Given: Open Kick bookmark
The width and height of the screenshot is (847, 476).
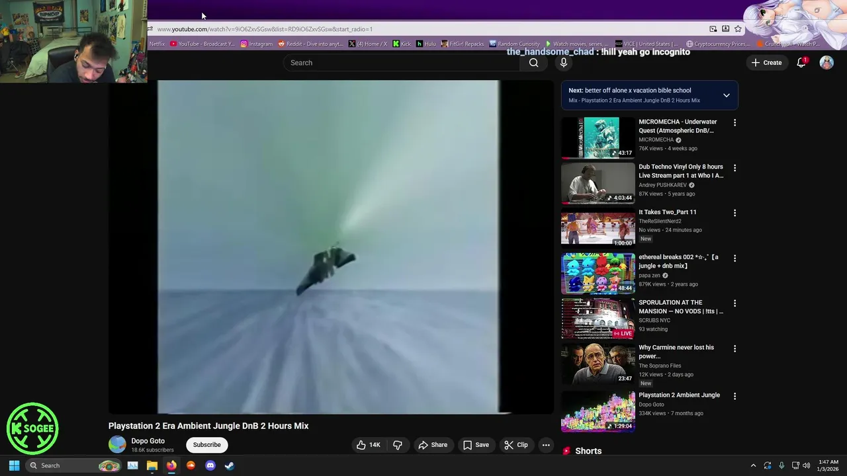Looking at the screenshot, I should (x=402, y=44).
